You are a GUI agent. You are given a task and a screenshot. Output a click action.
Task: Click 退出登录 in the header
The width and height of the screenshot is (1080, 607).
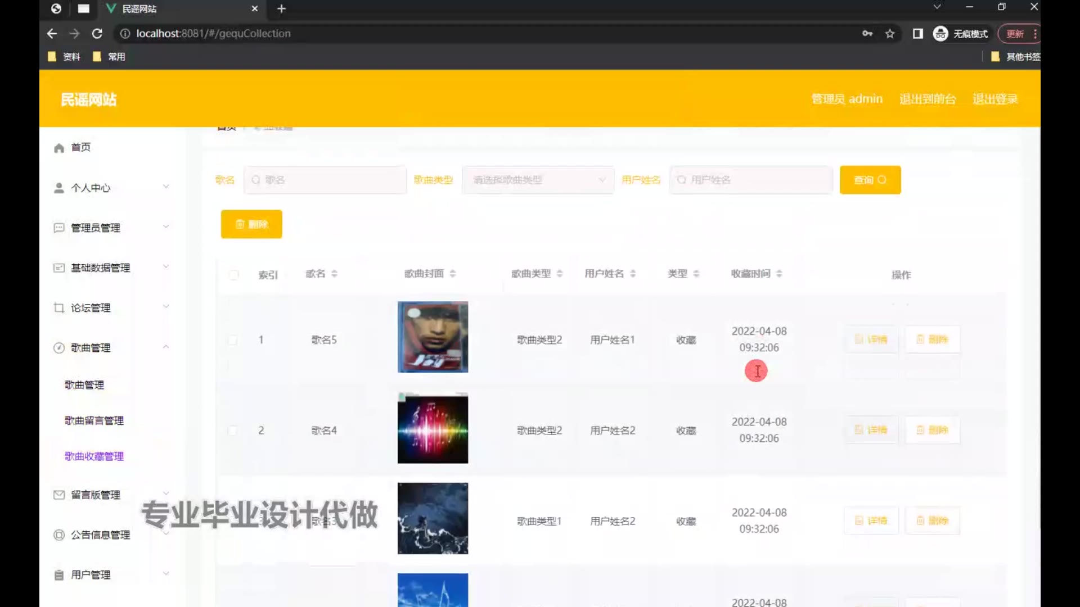(x=994, y=99)
